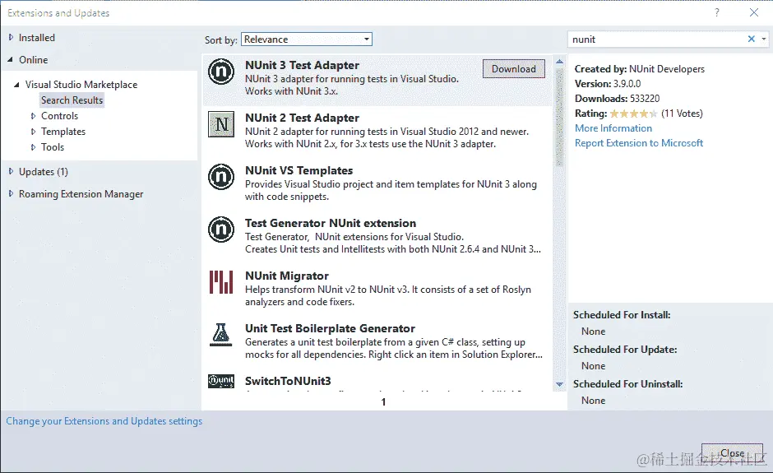Select the Controls tree item

point(60,116)
